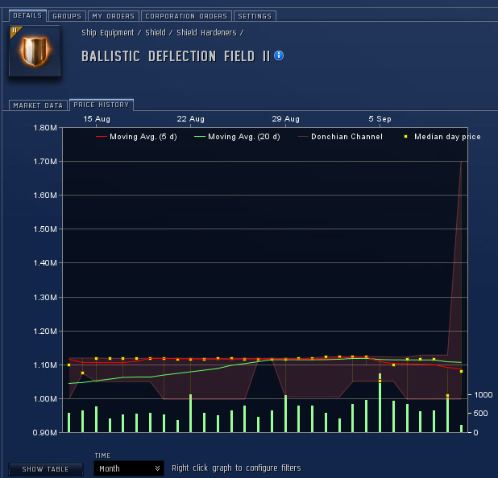498x478 pixels.
Task: Click the last median price marker on the right
Action: point(461,371)
